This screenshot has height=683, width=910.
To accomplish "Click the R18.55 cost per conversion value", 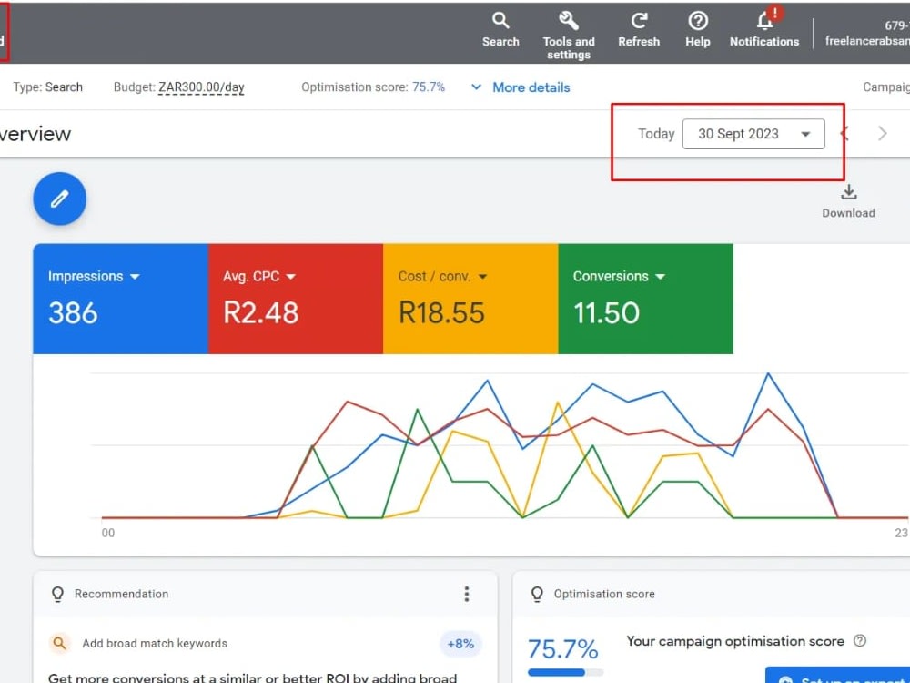I will point(441,313).
